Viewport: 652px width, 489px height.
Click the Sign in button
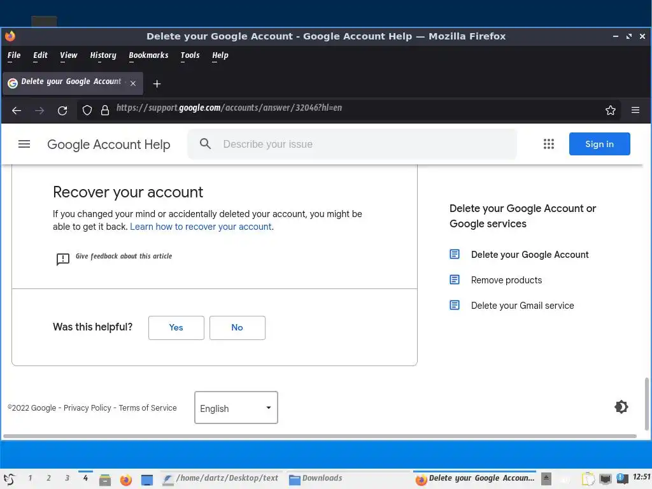coord(599,144)
